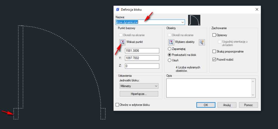Image resolution: width=278 pixels, height=129 pixels.
Task: Click into the X coordinate field
Action: [x=142, y=51]
